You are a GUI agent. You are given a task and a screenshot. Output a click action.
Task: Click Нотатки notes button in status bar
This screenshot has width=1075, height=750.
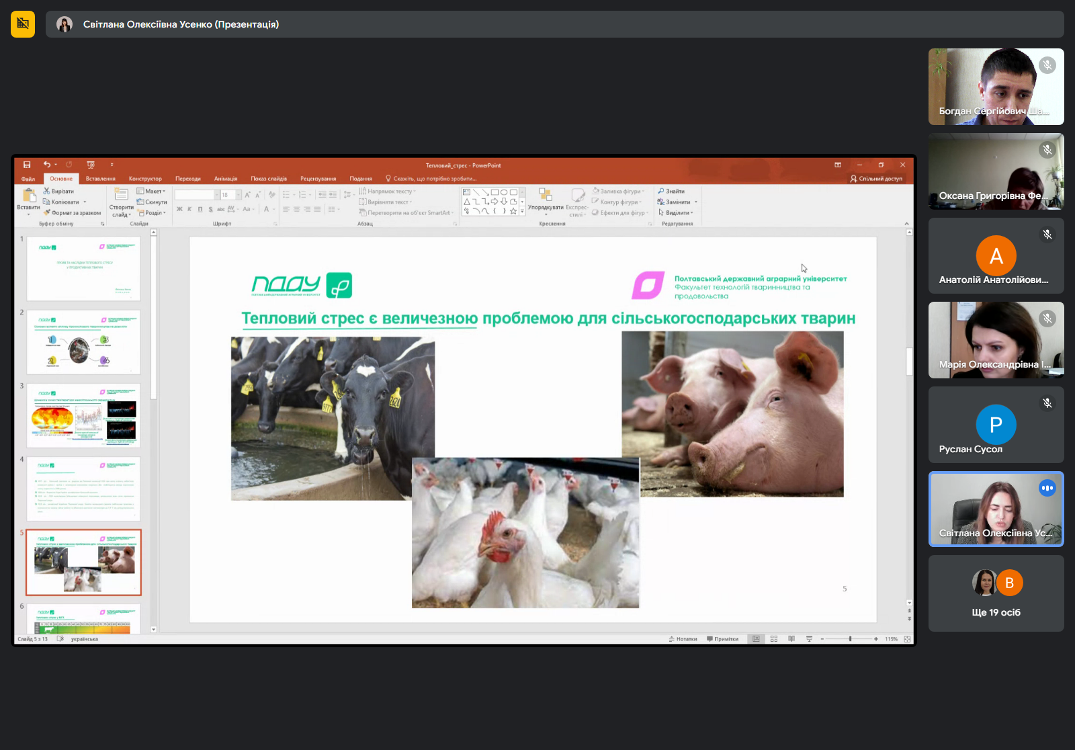pyautogui.click(x=683, y=639)
